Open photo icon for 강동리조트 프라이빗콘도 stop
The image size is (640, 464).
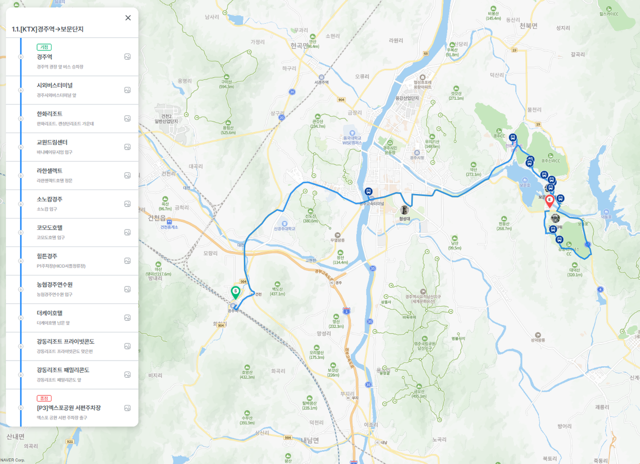(x=127, y=346)
